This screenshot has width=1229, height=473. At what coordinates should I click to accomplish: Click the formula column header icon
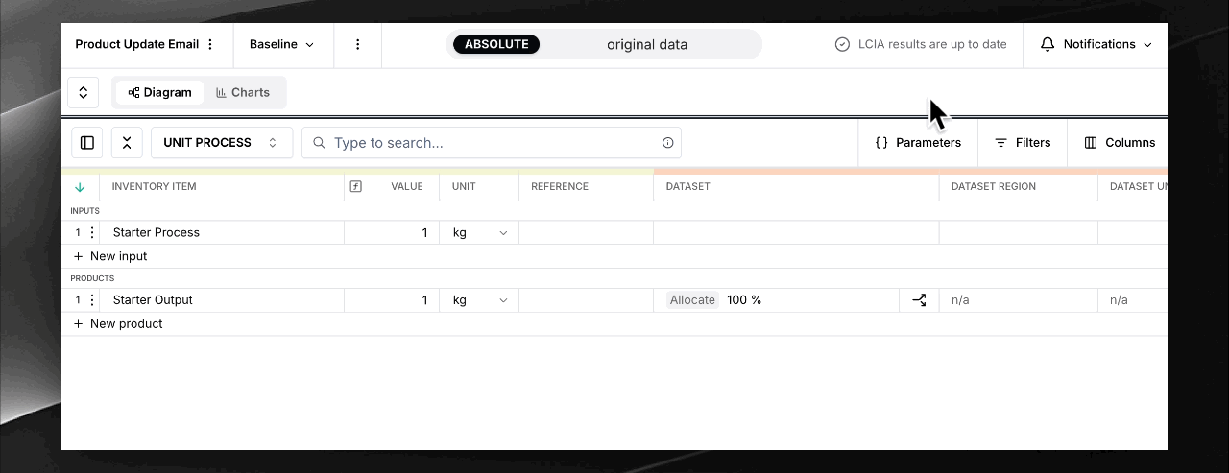click(355, 186)
